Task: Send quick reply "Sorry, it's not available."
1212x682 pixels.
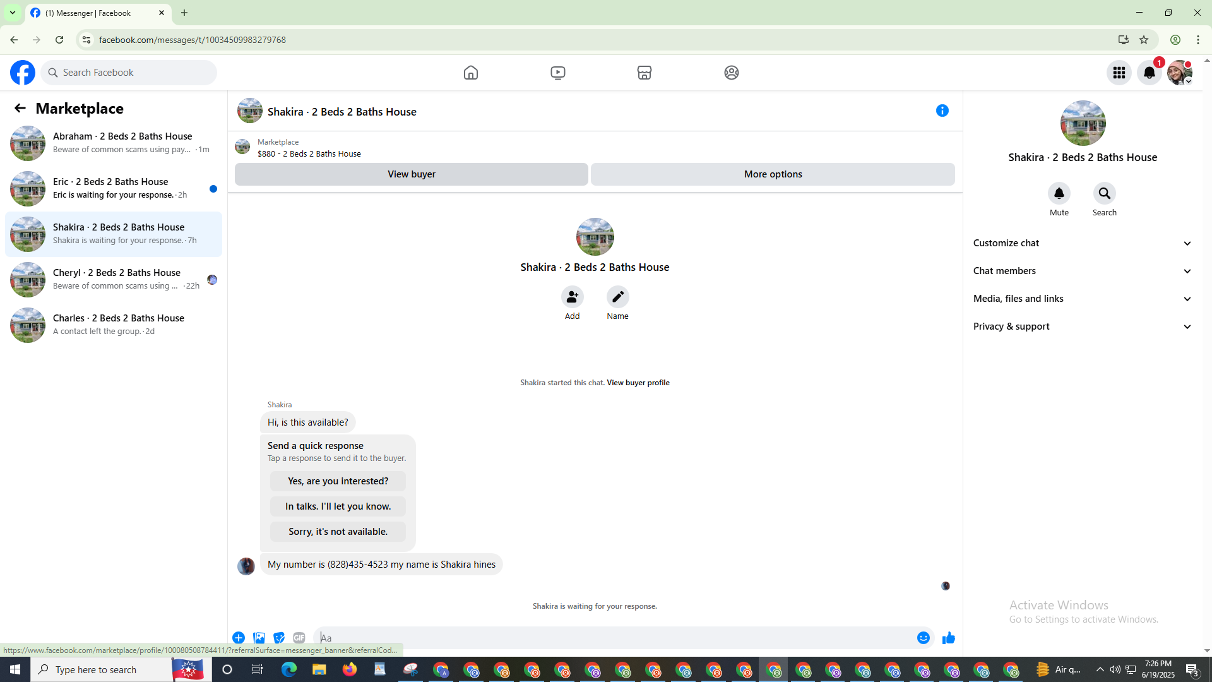Action: pos(338,532)
